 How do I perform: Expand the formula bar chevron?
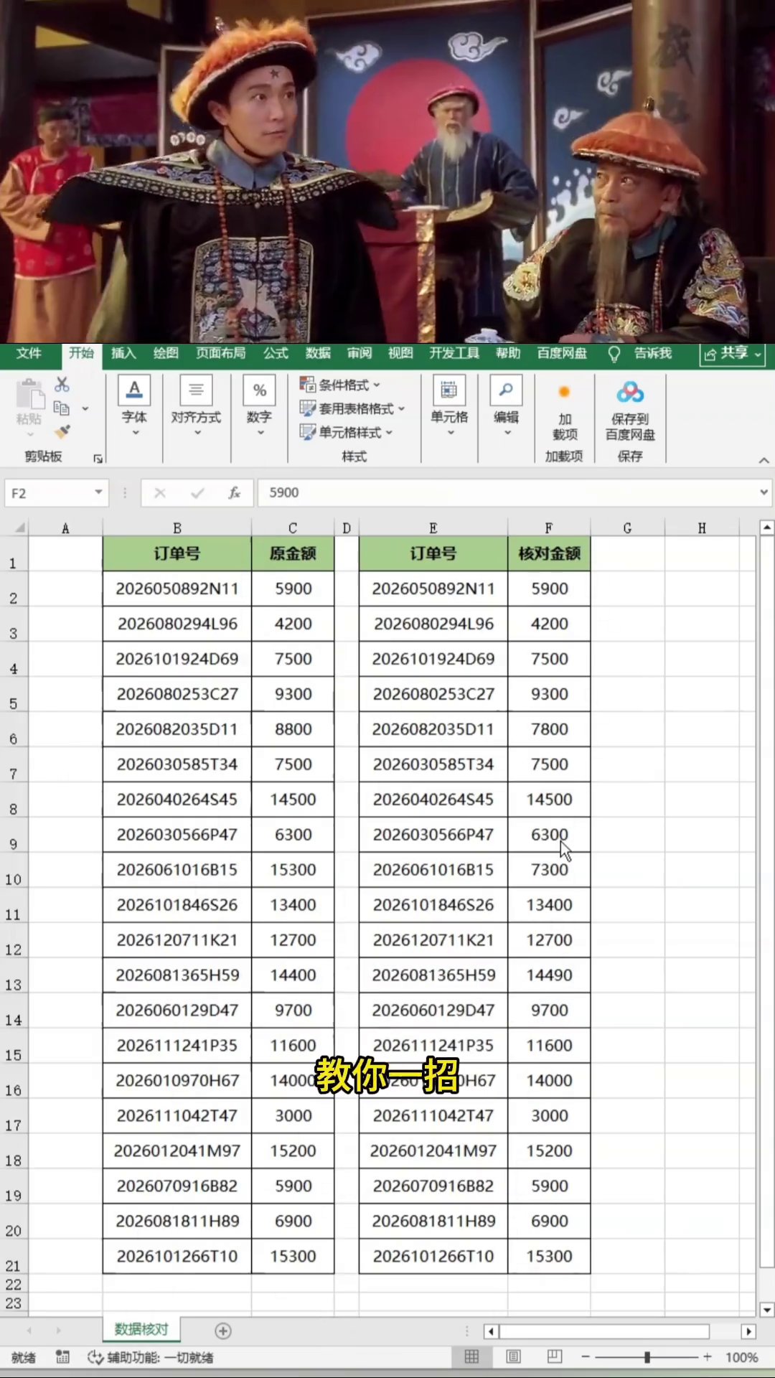coord(764,492)
